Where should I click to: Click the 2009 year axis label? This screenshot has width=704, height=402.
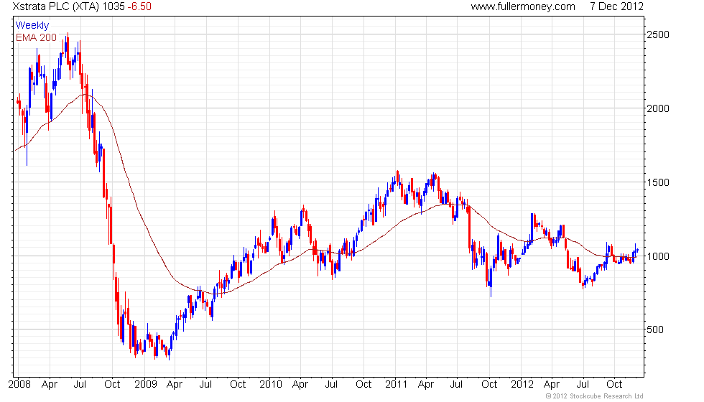pyautogui.click(x=145, y=384)
